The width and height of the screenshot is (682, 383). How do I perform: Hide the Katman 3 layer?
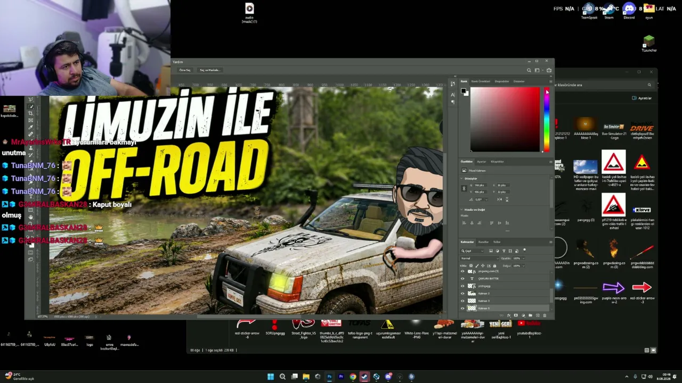click(x=462, y=301)
